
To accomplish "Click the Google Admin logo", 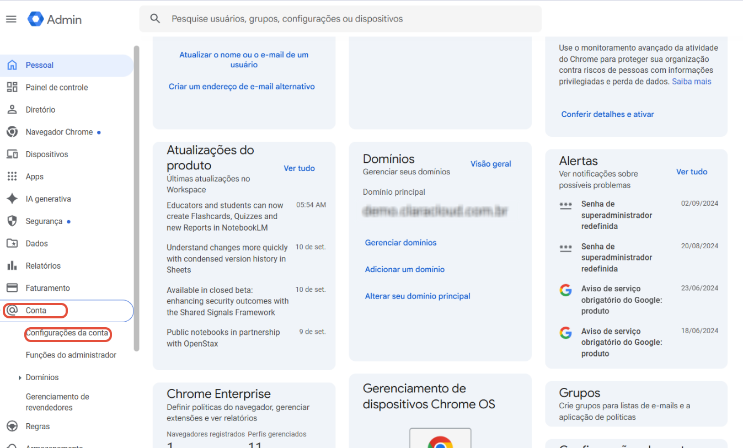I will point(55,19).
